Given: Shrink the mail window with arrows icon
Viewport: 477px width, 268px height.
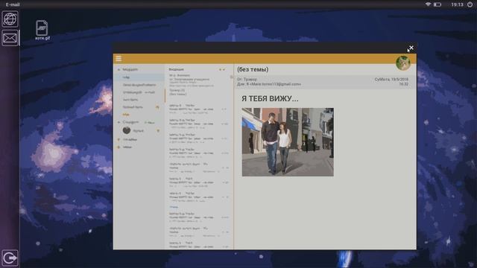Looking at the screenshot, I should coord(411,48).
